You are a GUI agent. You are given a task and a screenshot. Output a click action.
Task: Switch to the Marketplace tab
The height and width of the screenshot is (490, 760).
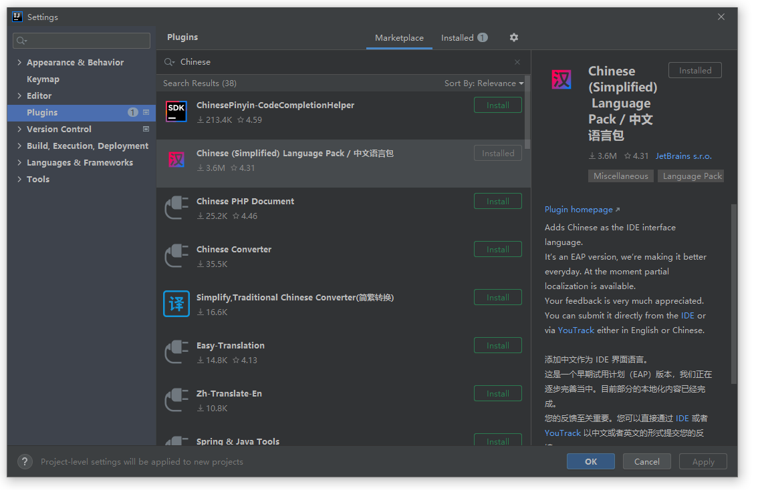pyautogui.click(x=399, y=38)
